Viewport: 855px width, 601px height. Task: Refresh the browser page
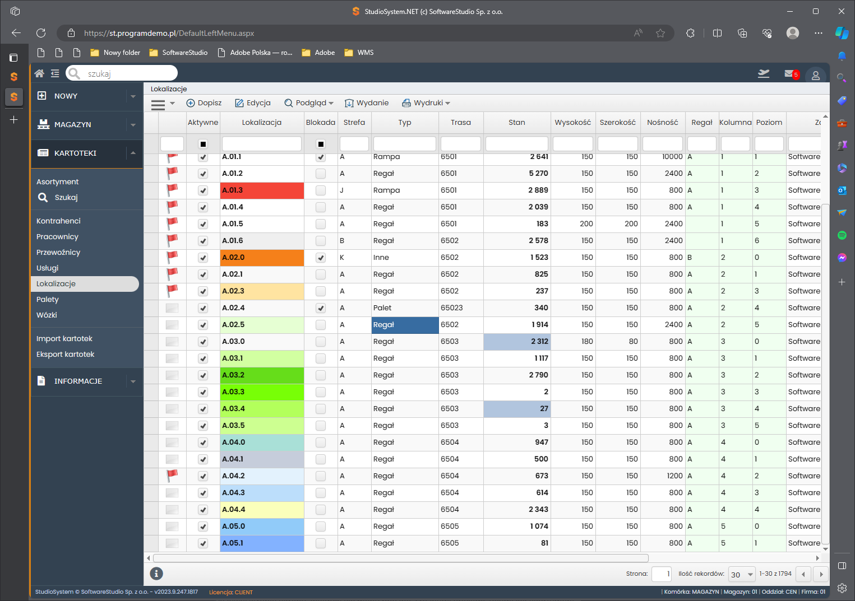[41, 33]
